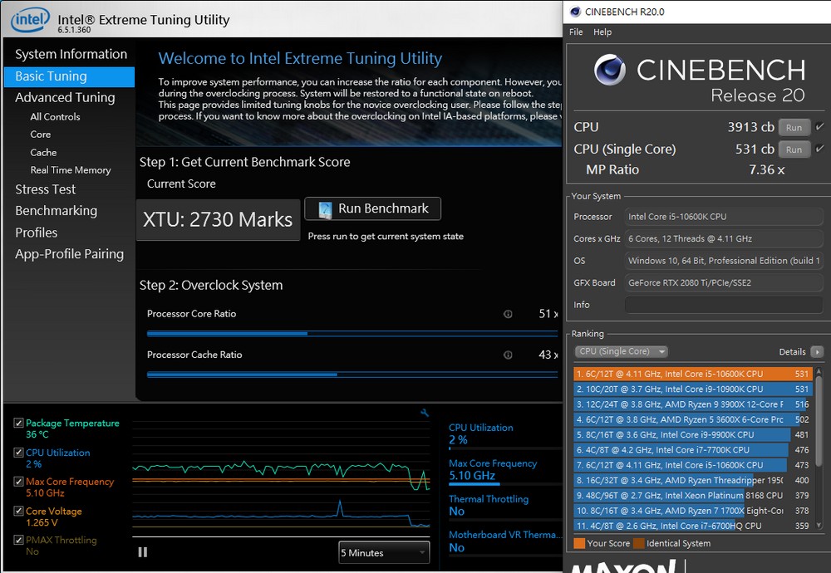Select ranking entry Intel Core i7-6700HQ

[x=693, y=526]
